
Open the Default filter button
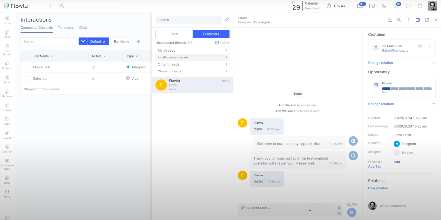coord(94,41)
